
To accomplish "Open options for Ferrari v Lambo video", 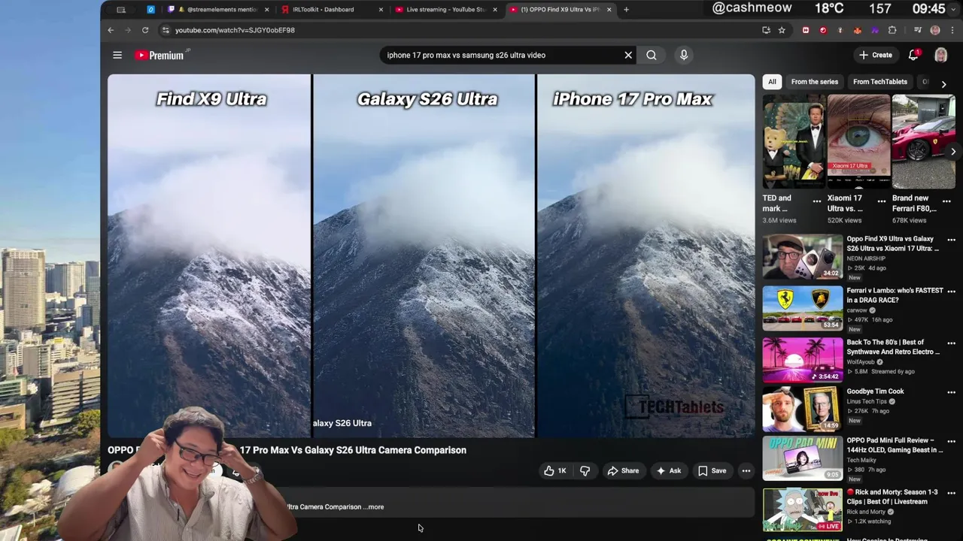I will 951,292.
